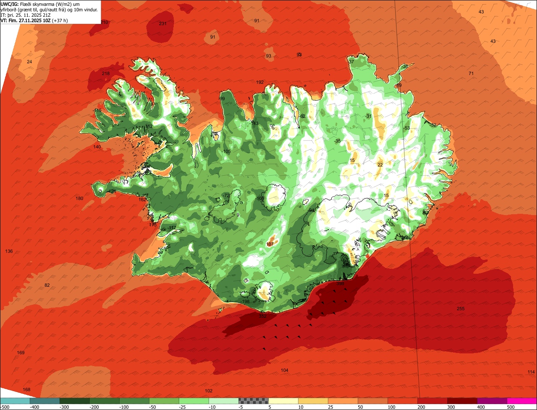Viewport: 537px width, 410px height.
Task: Click the map value -62
Action: [x=302, y=116]
